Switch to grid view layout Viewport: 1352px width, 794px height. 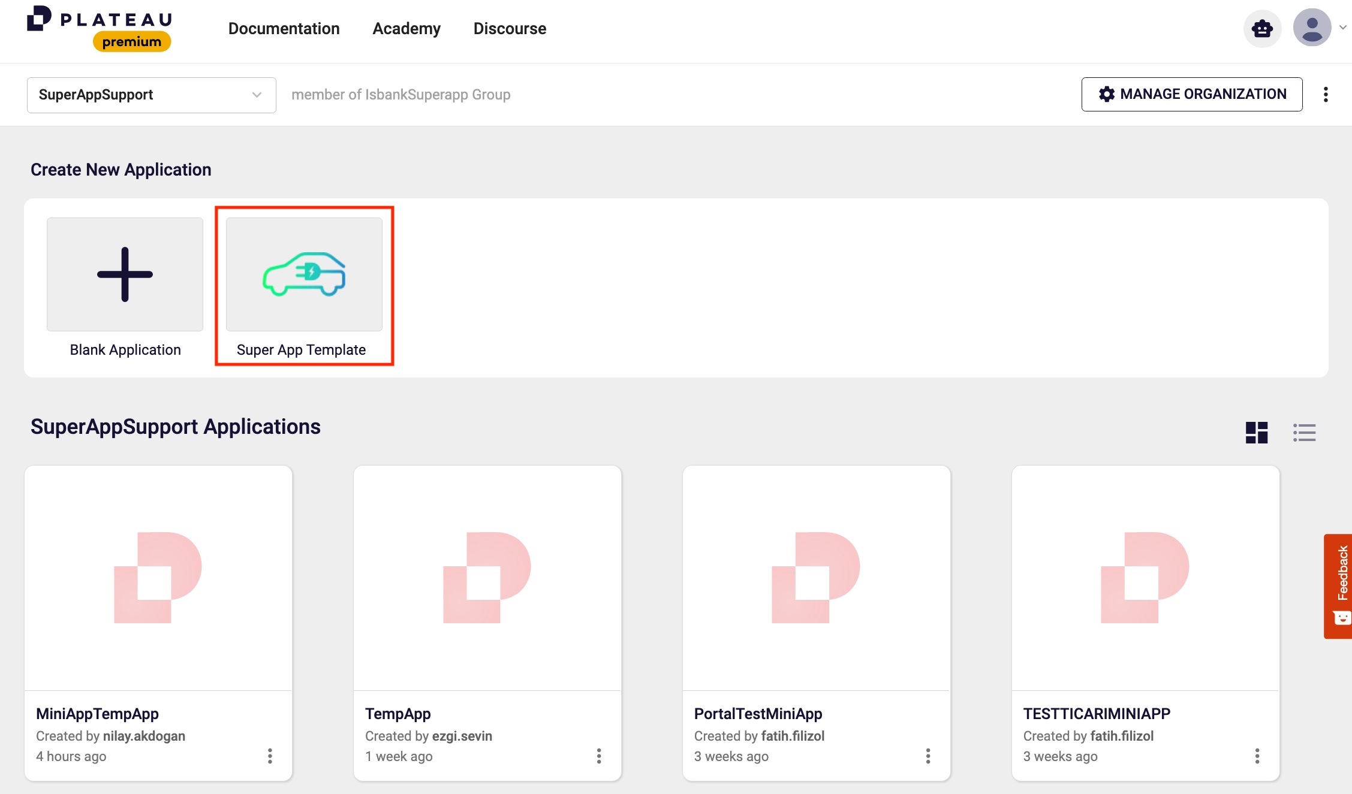(1257, 432)
